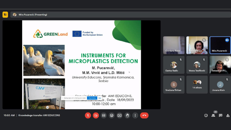Raise your hand
The height and width of the screenshot is (130, 231).
tap(127, 115)
